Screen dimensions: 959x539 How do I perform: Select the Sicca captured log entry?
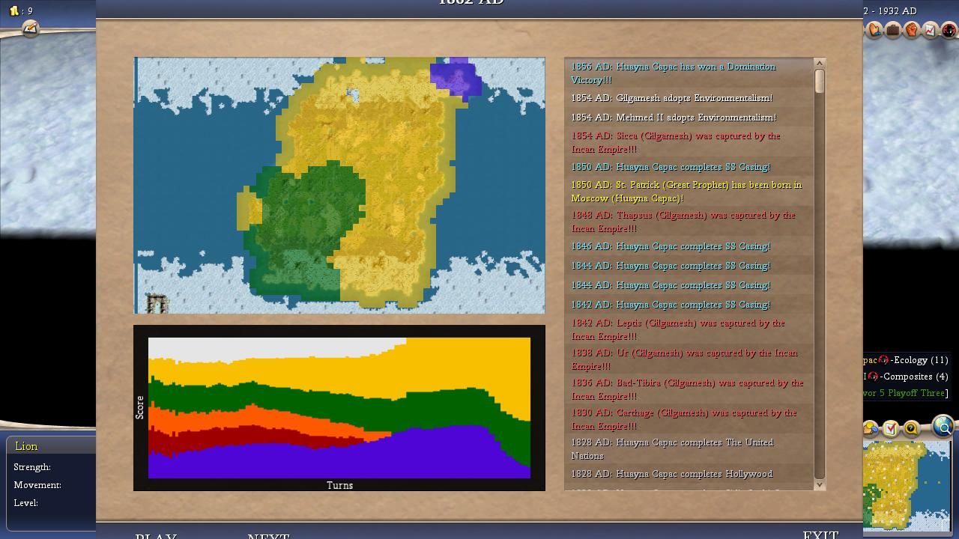689,142
